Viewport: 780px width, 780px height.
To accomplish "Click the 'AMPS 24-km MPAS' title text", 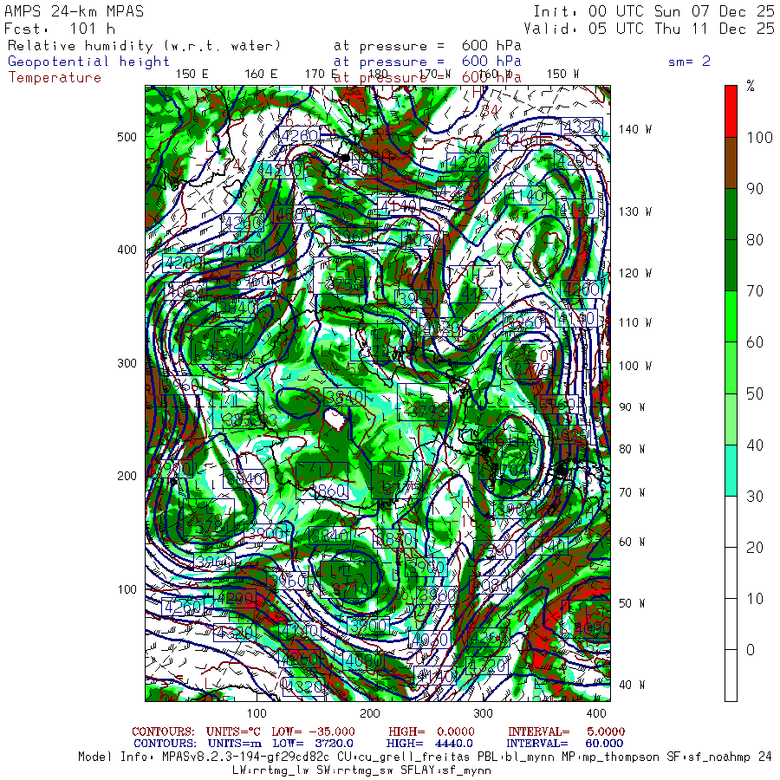I will point(75,11).
